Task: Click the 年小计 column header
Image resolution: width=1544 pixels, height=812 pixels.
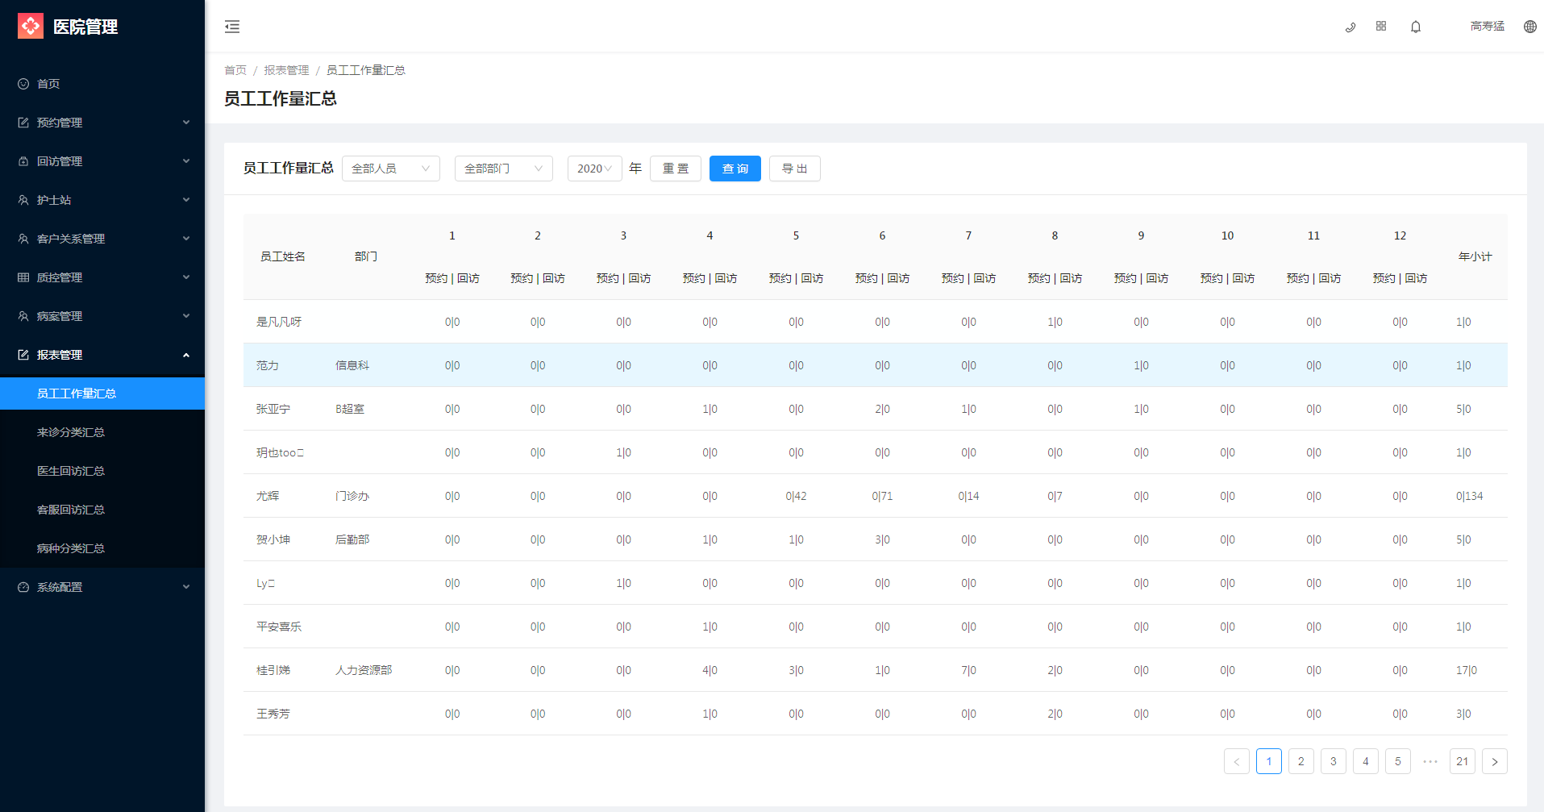Action: 1475,256
